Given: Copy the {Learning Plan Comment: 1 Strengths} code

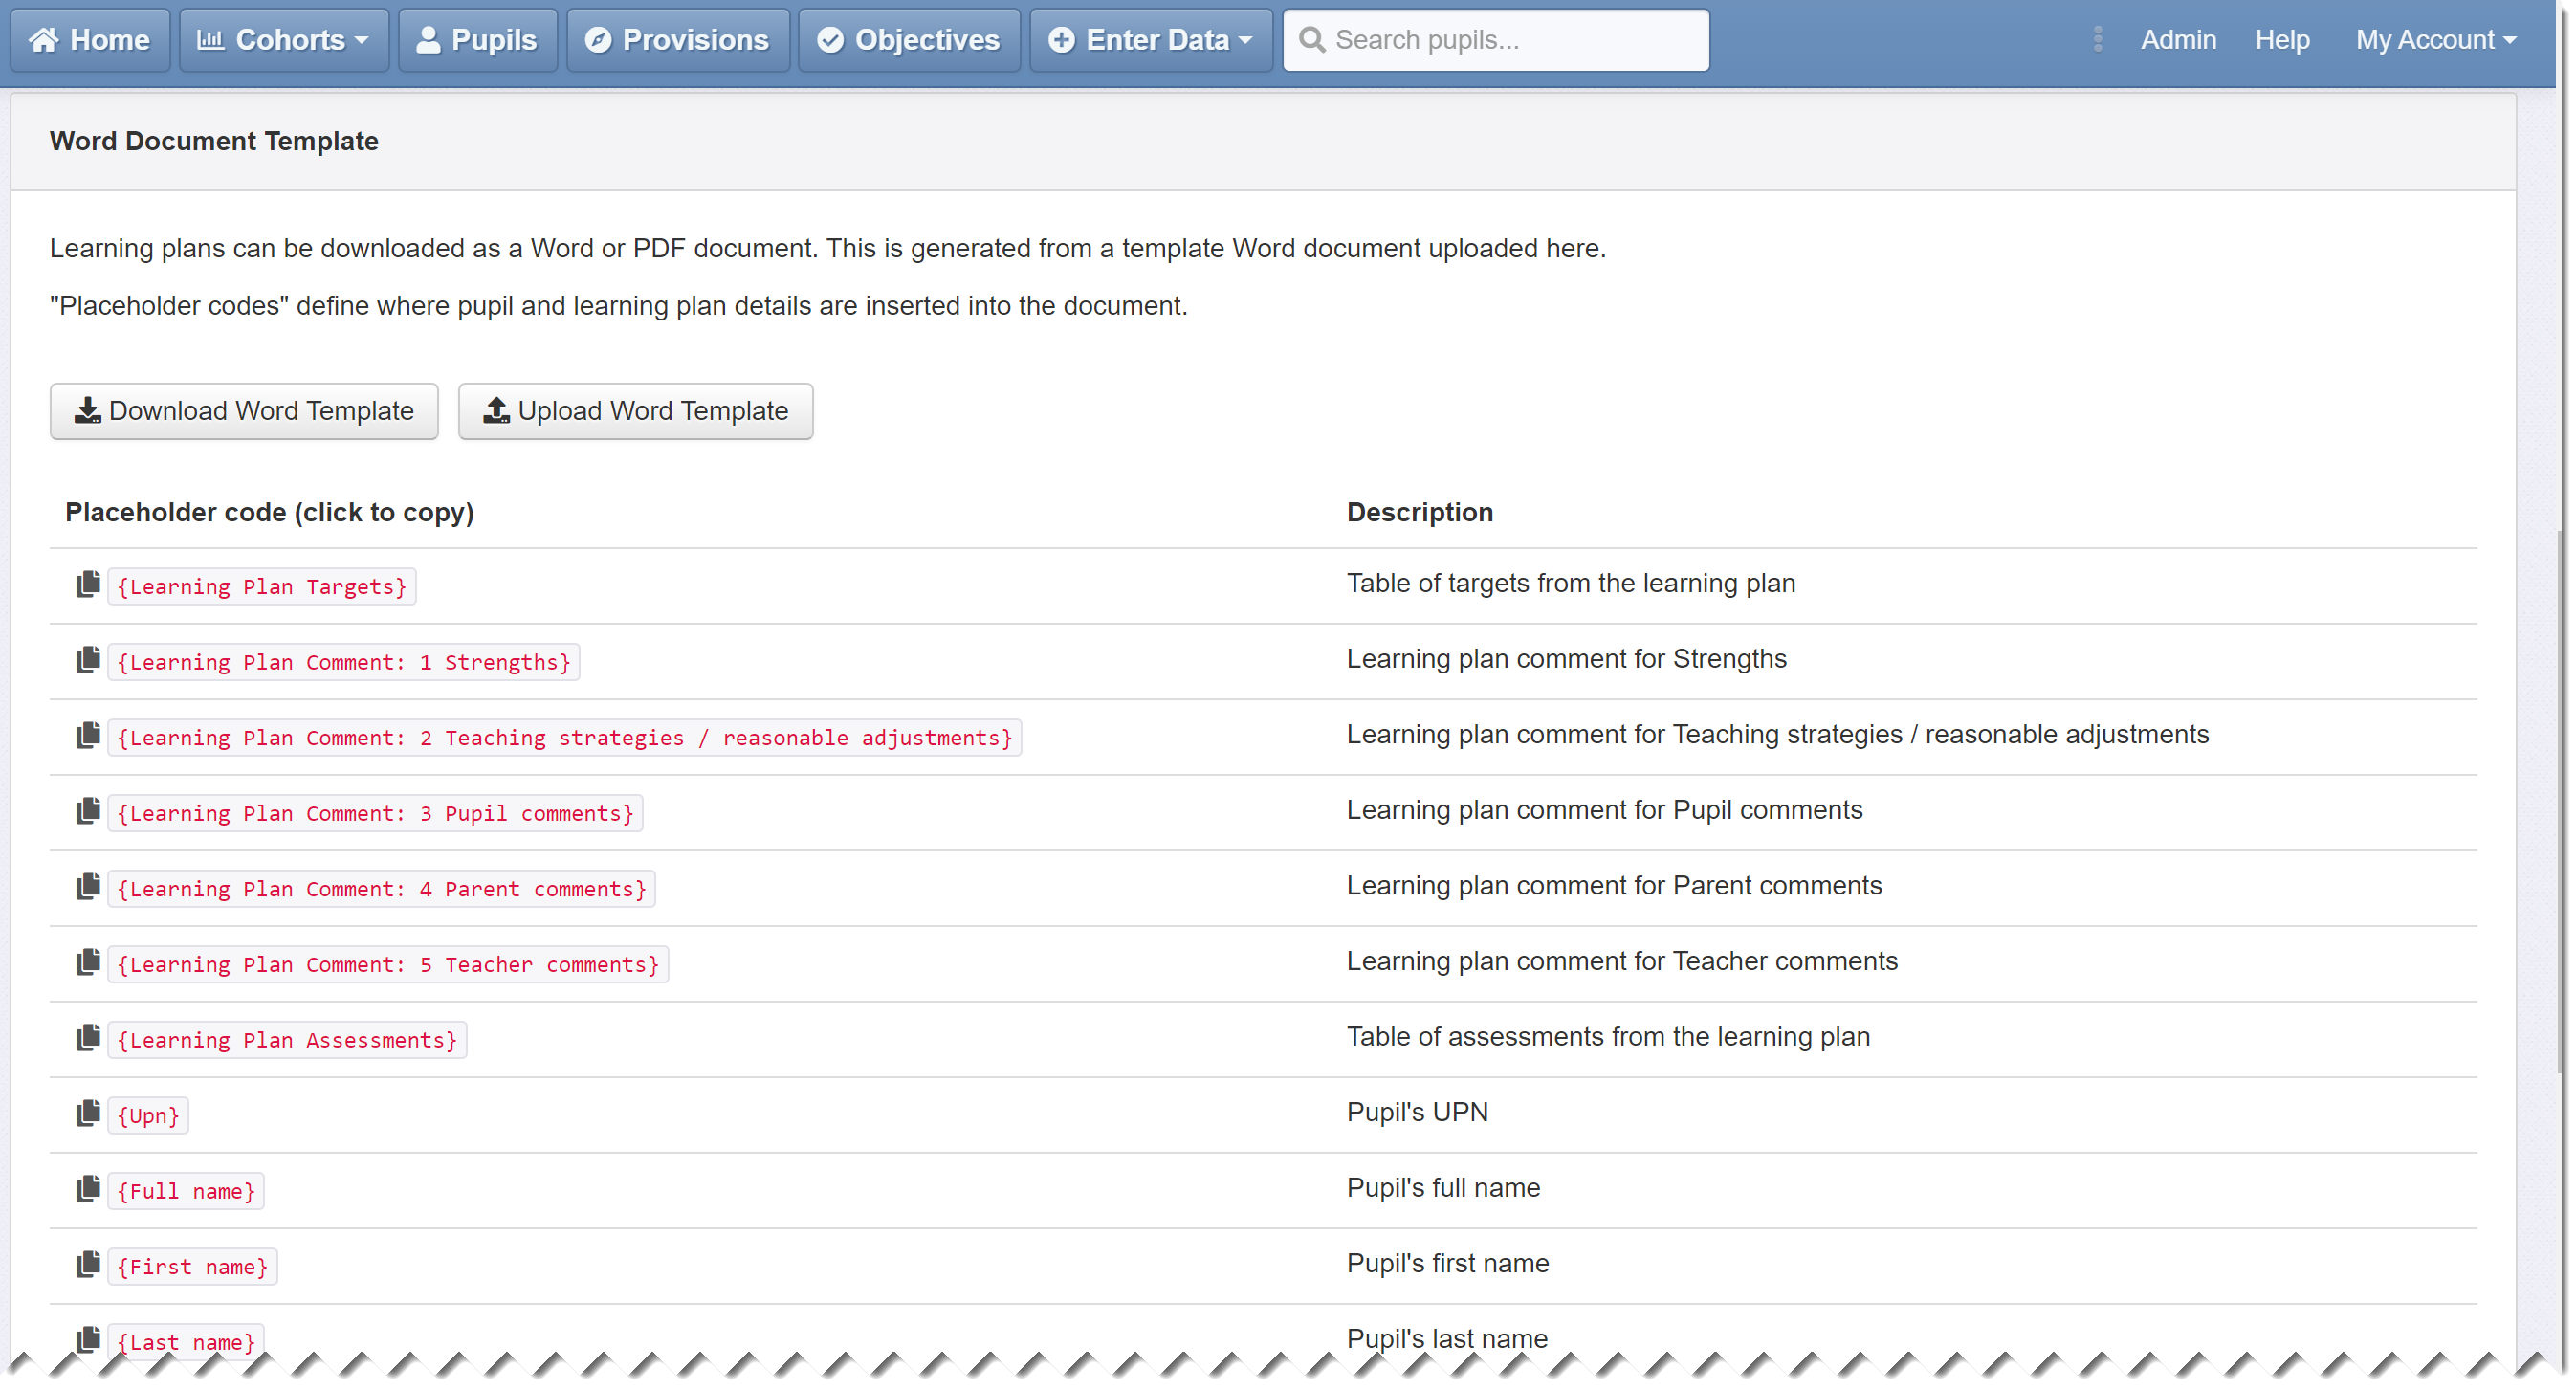Looking at the screenshot, I should pos(344,662).
